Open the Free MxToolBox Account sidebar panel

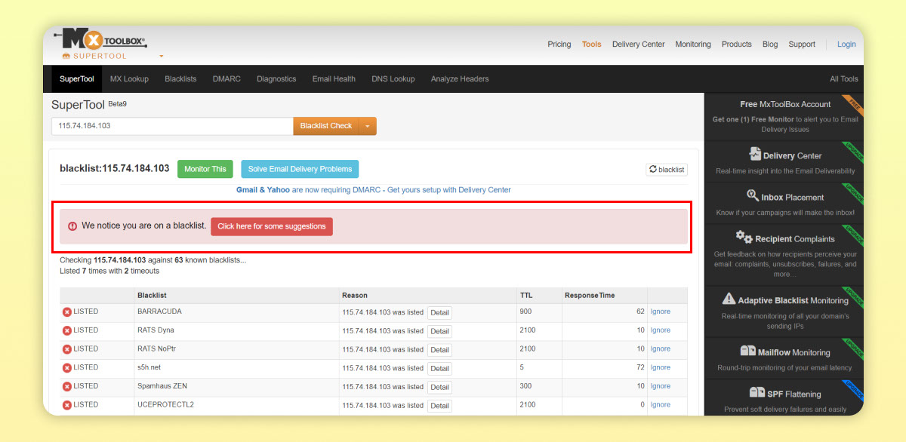[x=784, y=117]
